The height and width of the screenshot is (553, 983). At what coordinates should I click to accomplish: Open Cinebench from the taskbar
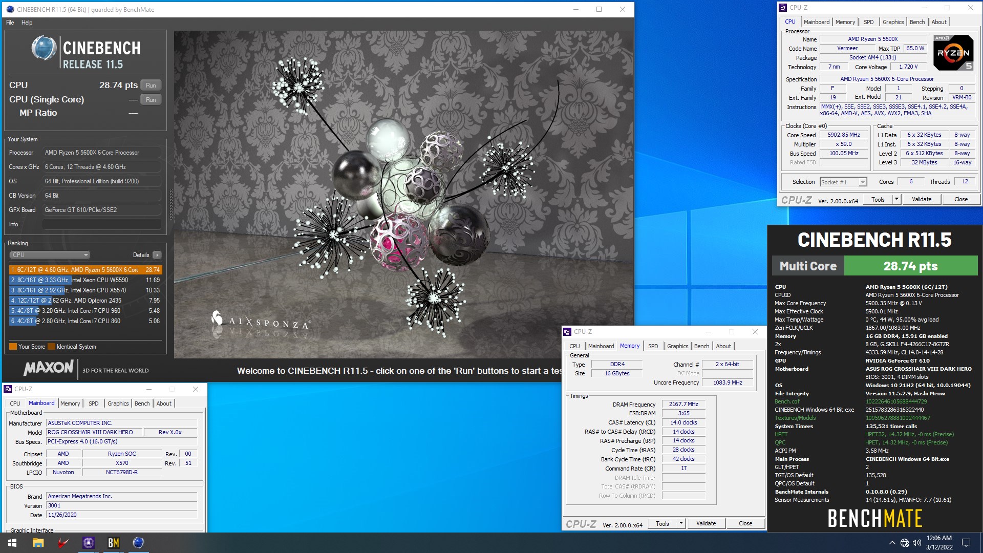pyautogui.click(x=138, y=543)
